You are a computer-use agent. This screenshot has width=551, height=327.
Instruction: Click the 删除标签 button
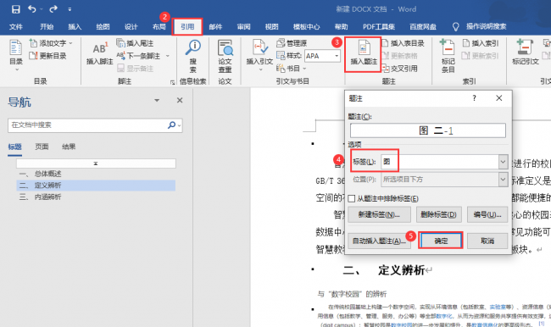[438, 214]
